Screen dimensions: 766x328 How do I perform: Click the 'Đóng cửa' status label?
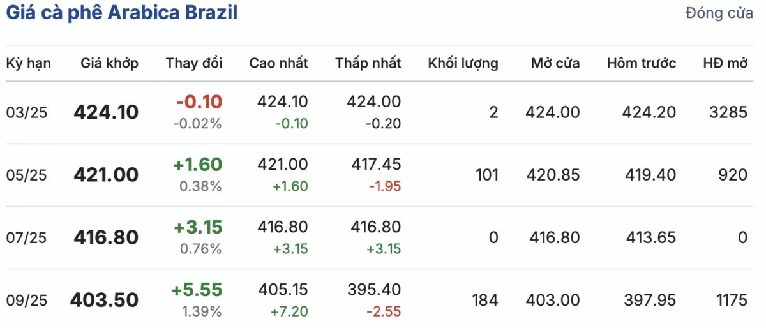[x=719, y=13]
